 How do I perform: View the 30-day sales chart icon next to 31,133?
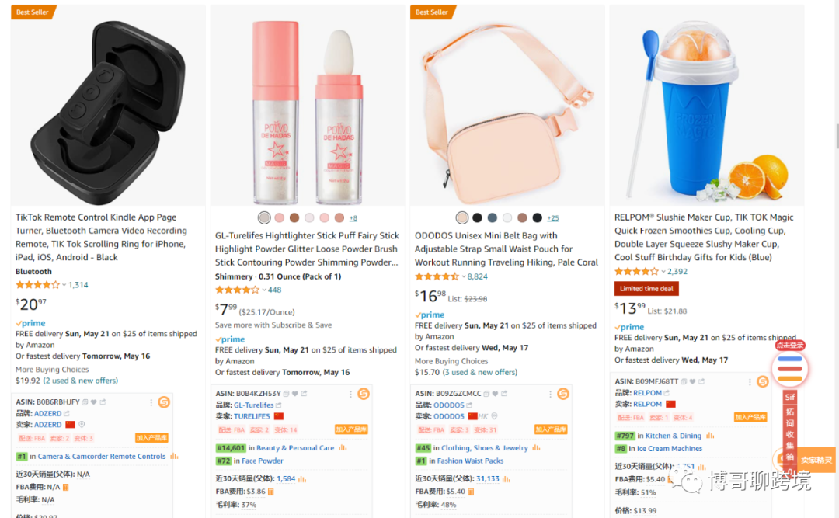[507, 479]
